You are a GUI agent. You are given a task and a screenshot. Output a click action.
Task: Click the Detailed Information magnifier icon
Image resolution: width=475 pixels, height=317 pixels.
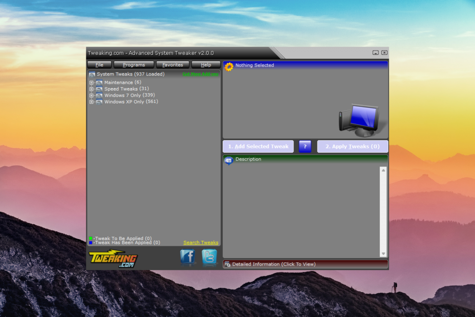coord(227,264)
